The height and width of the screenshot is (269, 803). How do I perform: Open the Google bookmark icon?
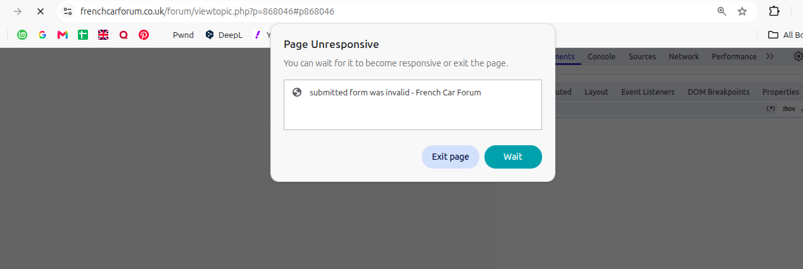tap(42, 35)
